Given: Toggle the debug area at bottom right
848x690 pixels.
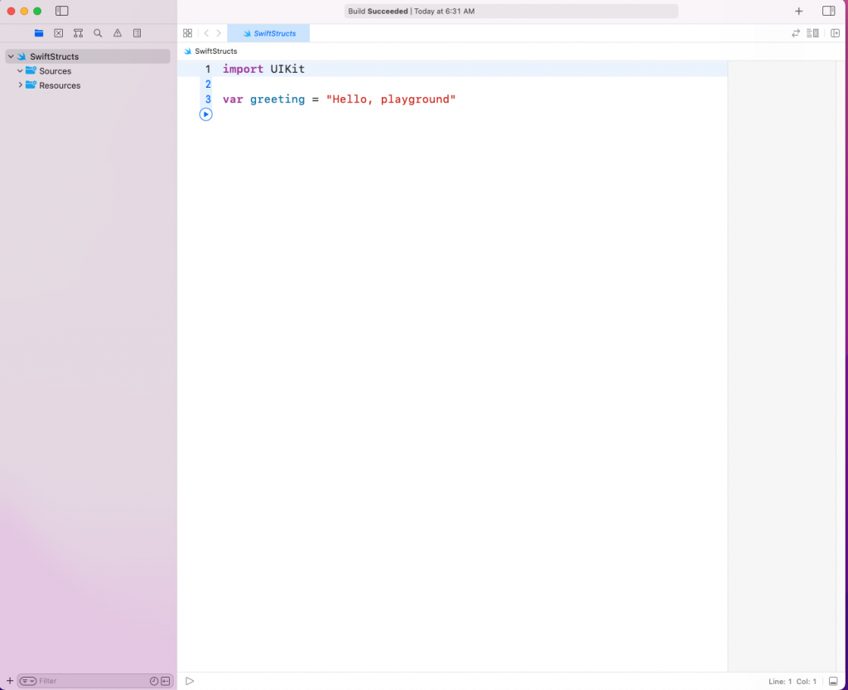Looking at the screenshot, I should [x=833, y=682].
